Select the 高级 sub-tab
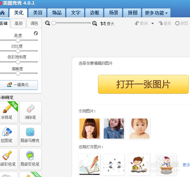Screen dimensions: 190x177 pyautogui.click(x=18, y=23)
